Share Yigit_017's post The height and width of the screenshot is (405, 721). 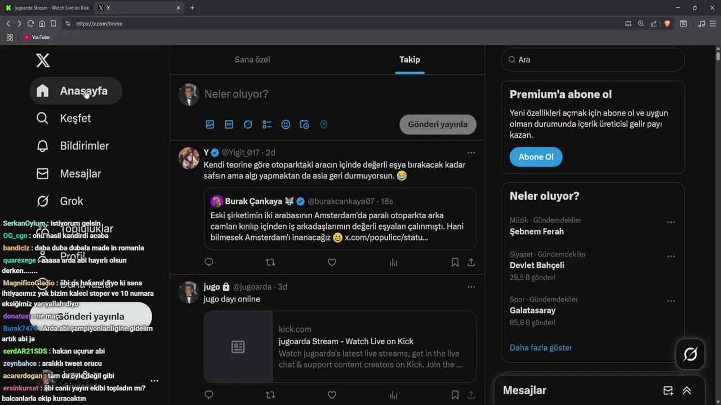471,262
